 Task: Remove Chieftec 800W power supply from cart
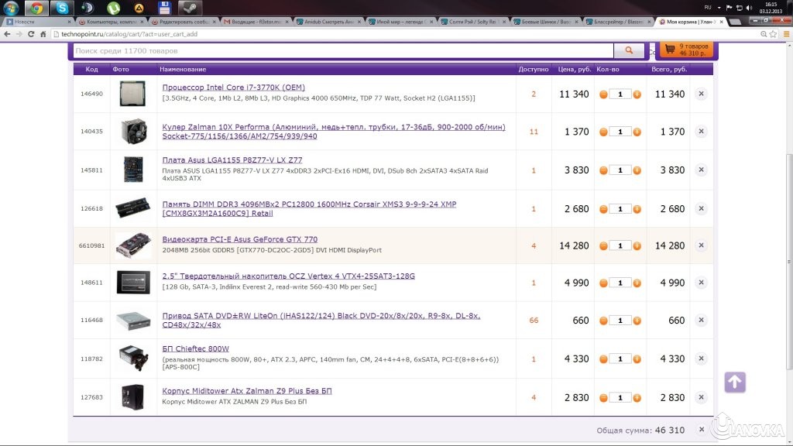(701, 359)
